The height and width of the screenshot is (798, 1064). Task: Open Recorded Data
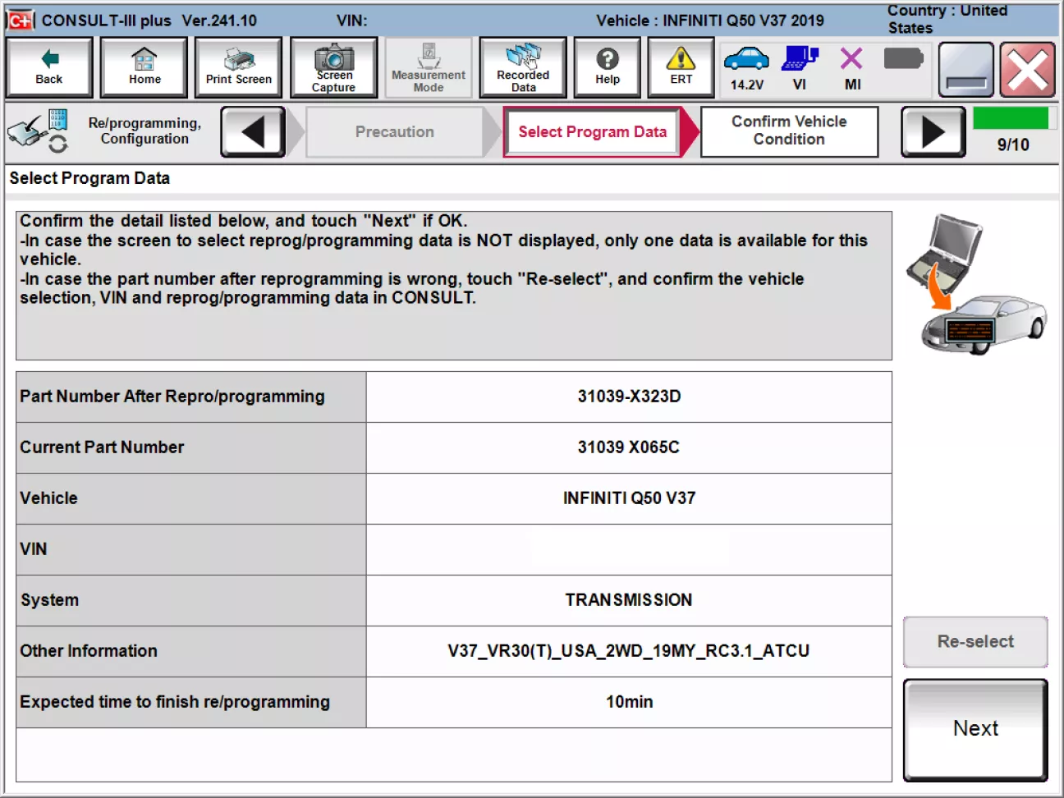pyautogui.click(x=523, y=67)
